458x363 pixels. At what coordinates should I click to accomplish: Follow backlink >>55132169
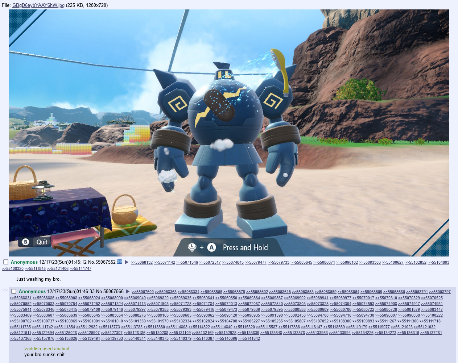tap(203, 333)
